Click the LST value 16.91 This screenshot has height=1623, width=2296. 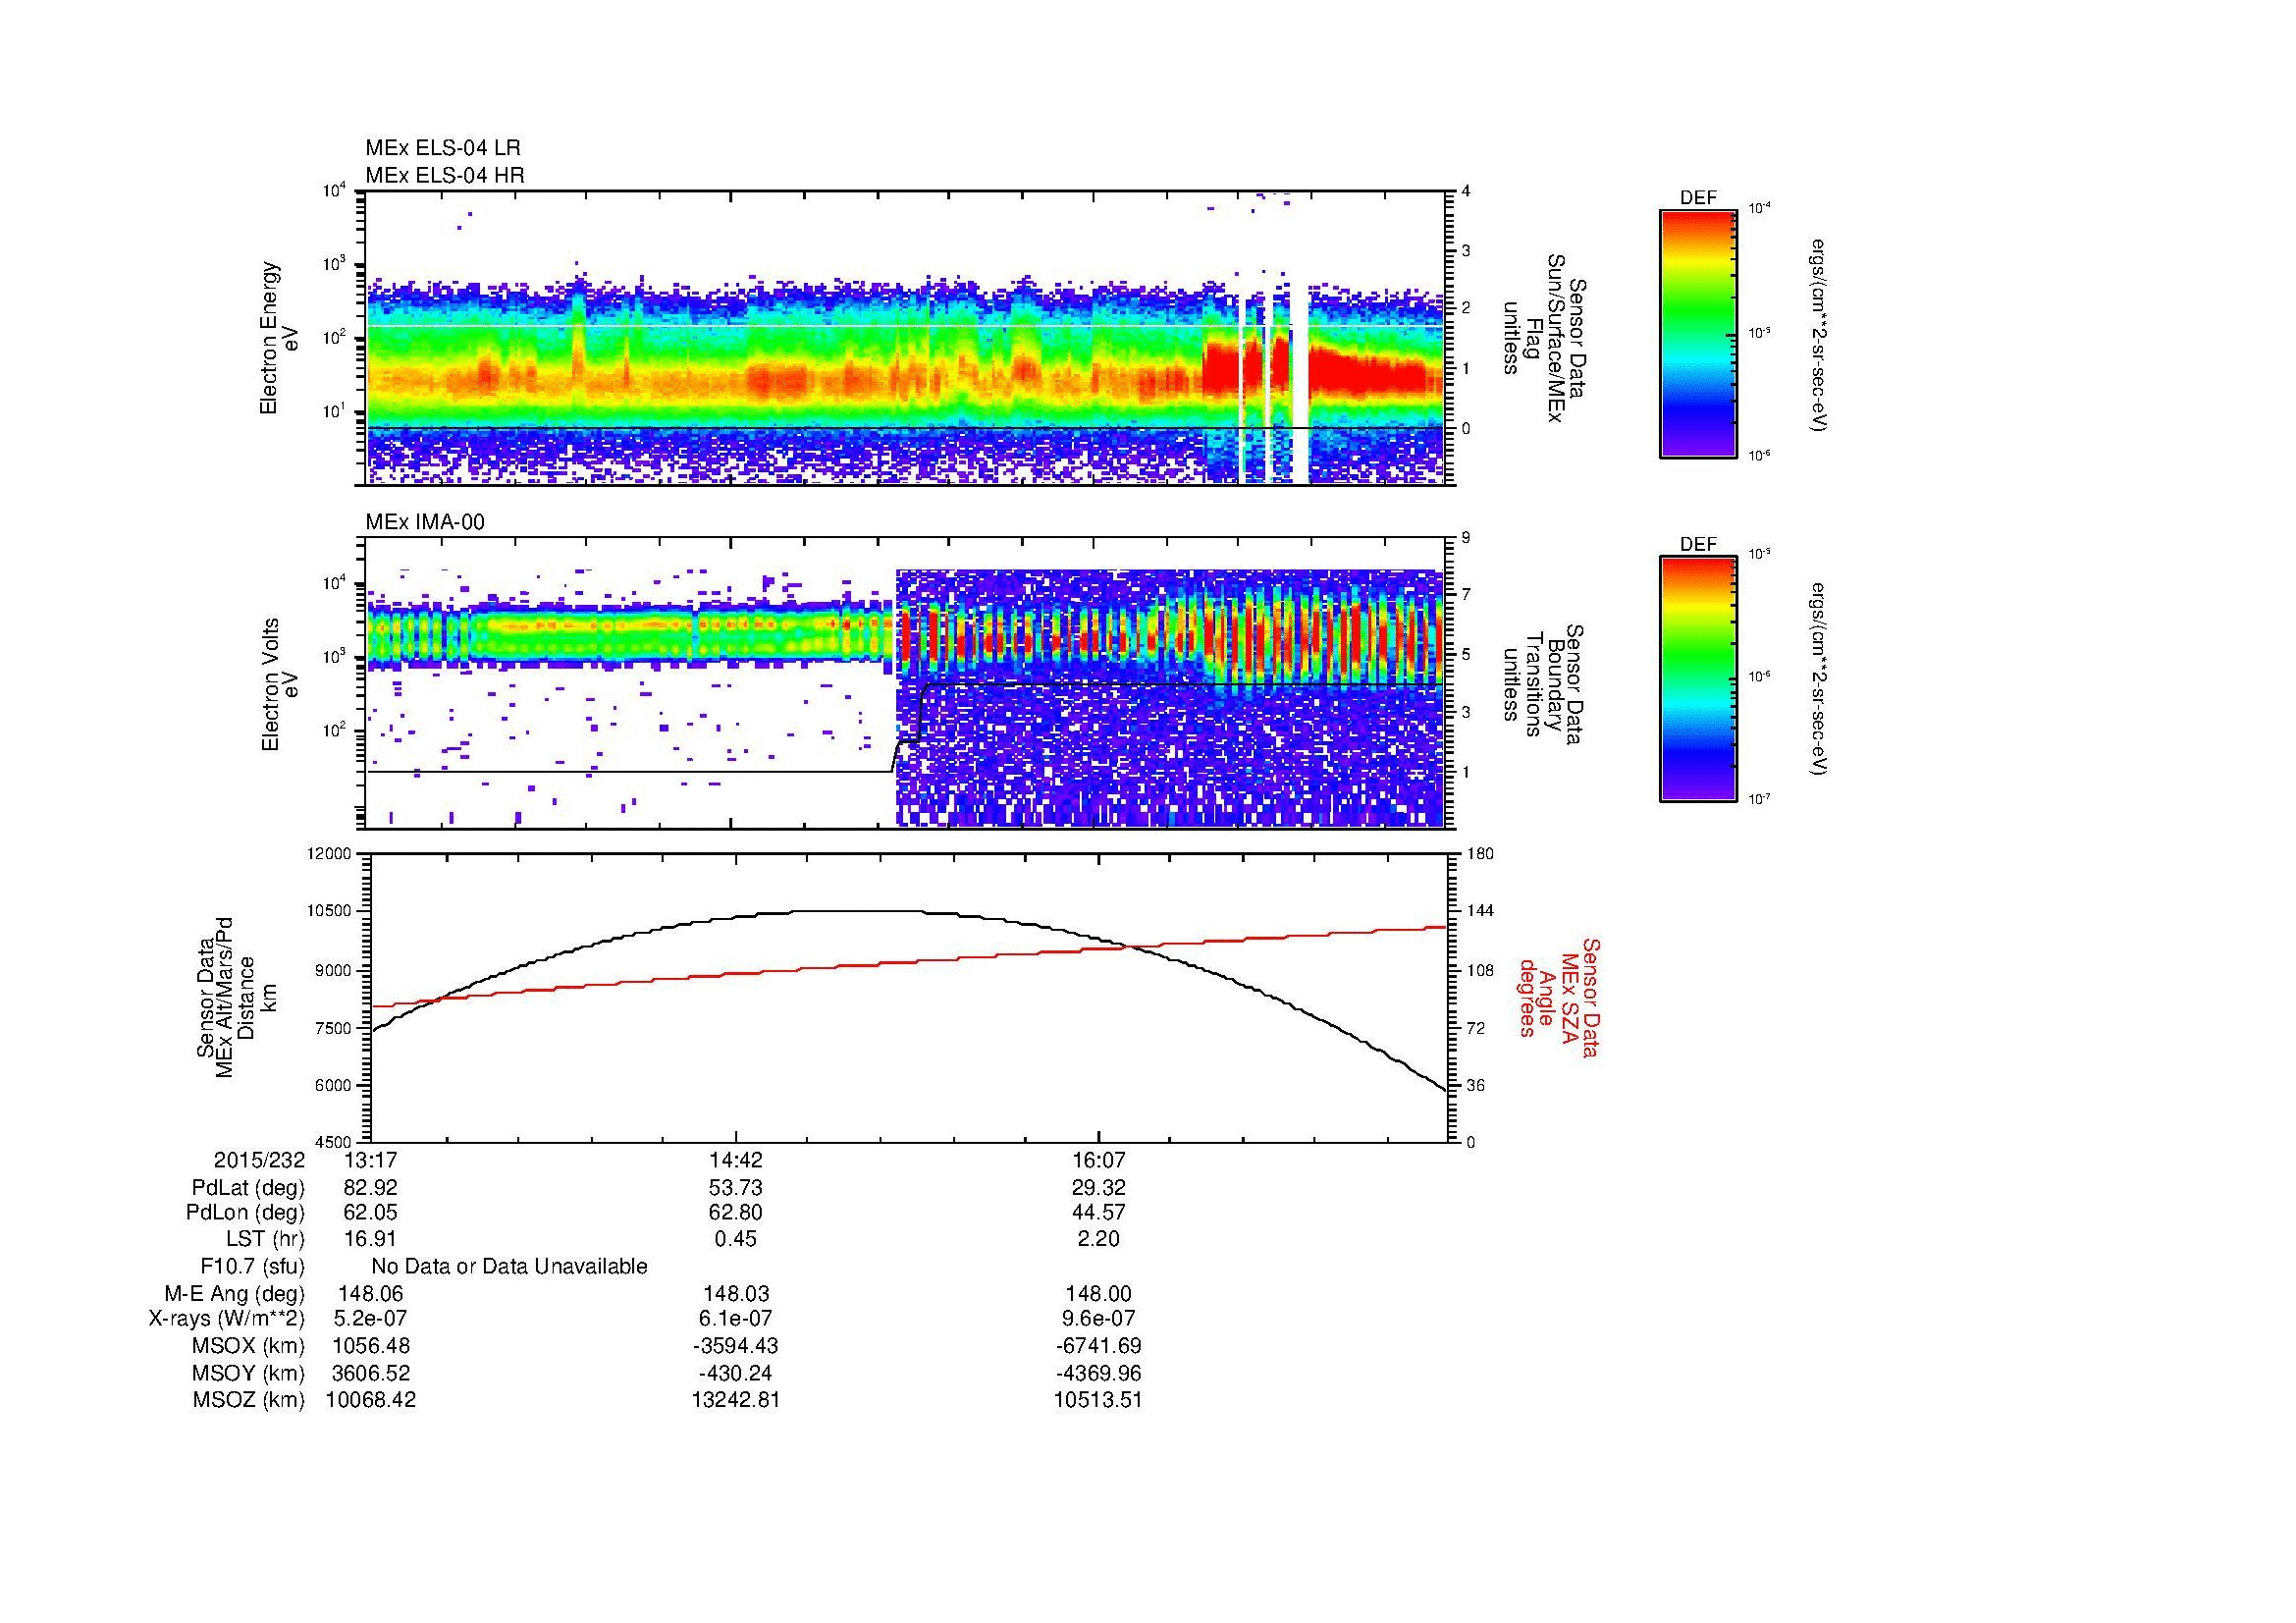370,1238
